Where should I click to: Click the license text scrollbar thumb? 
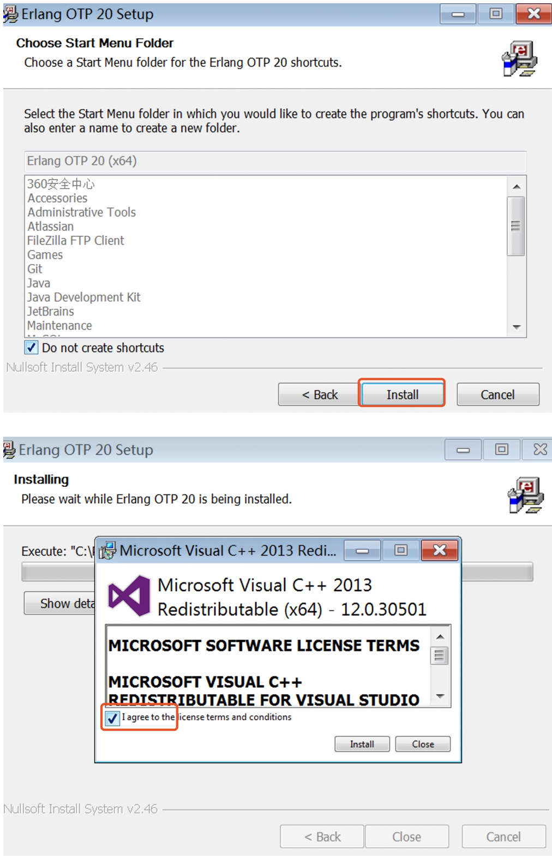(x=440, y=656)
